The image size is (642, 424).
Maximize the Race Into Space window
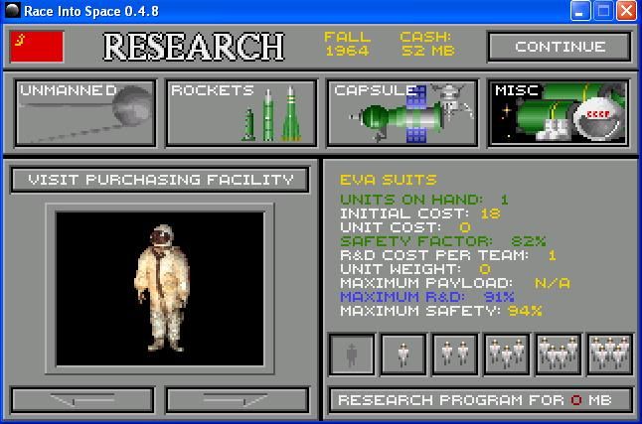click(x=603, y=10)
